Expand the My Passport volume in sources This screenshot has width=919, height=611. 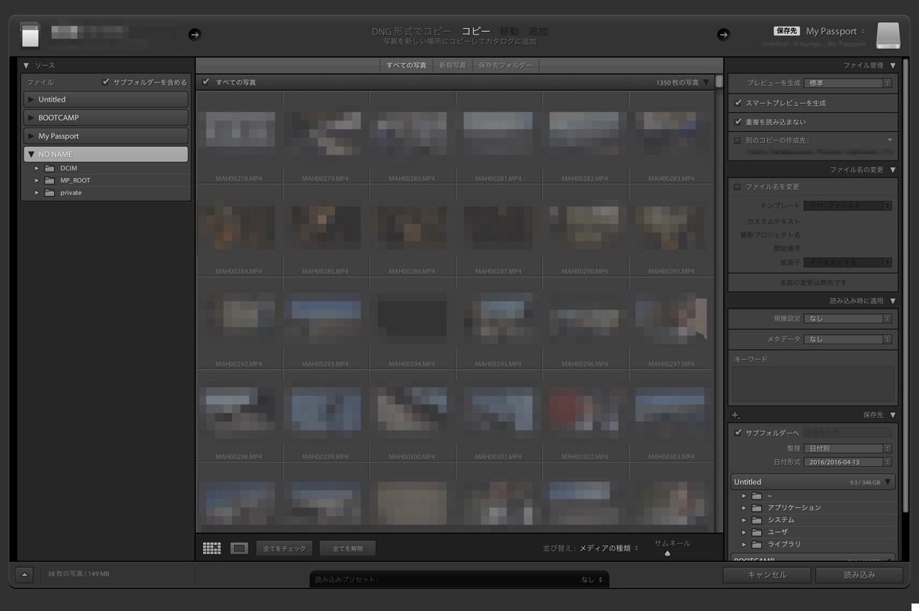(x=31, y=136)
